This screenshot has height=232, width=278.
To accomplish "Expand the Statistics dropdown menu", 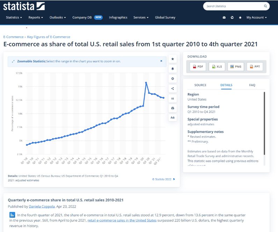I will (14, 17).
